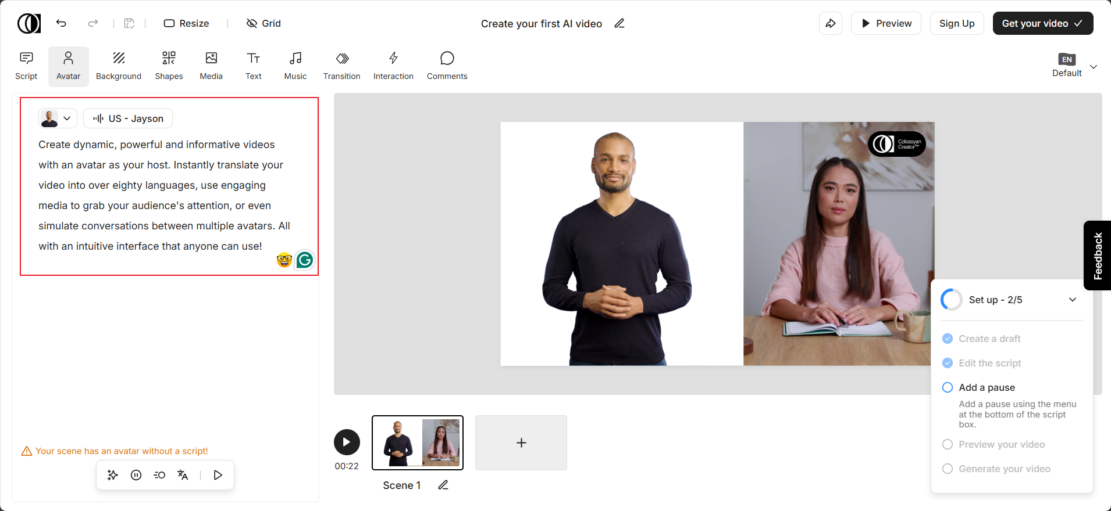This screenshot has width=1111, height=511.
Task: Open the Text tab
Action: 254,66
